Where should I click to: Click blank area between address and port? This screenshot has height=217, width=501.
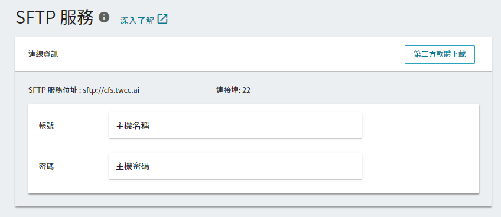(178, 90)
